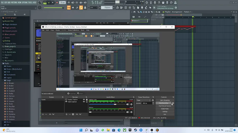Click the undo history clock icon
Screen dimensions: 238x133
pyautogui.click(x=147, y=3)
